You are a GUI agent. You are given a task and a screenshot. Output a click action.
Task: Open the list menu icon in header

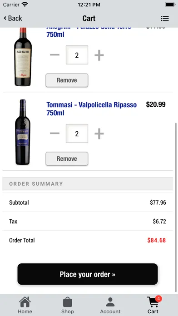point(165,19)
